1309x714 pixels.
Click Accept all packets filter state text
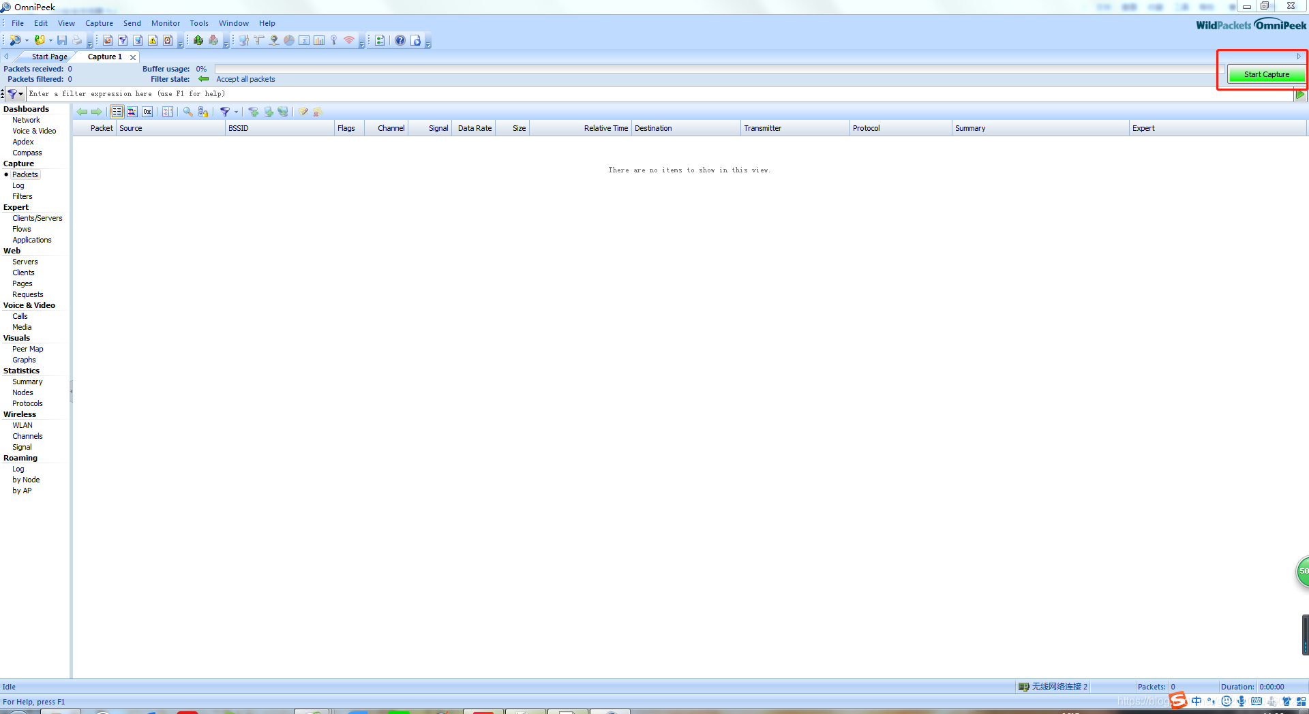246,79
